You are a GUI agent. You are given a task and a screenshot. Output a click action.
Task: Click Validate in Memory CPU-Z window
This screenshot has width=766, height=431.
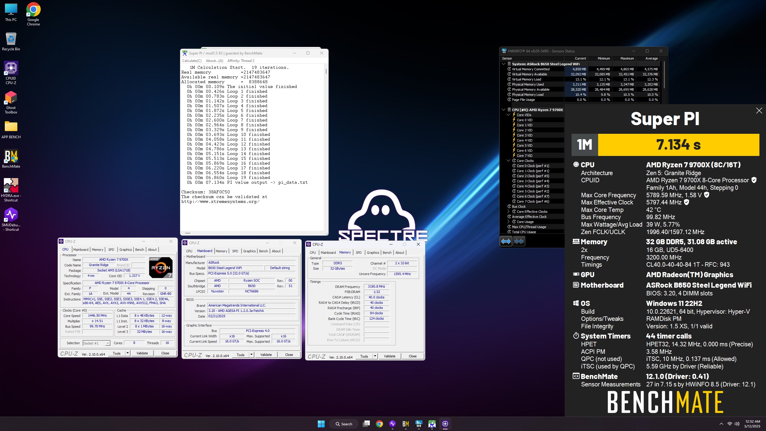point(390,356)
